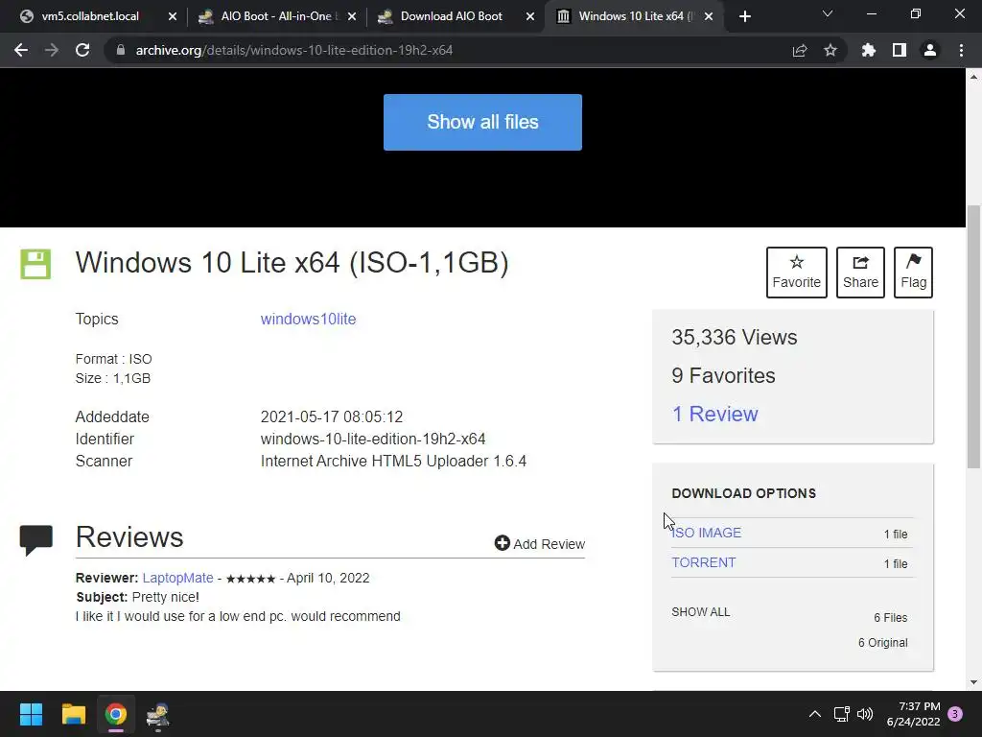Open the AIO Boot taskbar app
Image resolution: width=982 pixels, height=737 pixels.
158,715
